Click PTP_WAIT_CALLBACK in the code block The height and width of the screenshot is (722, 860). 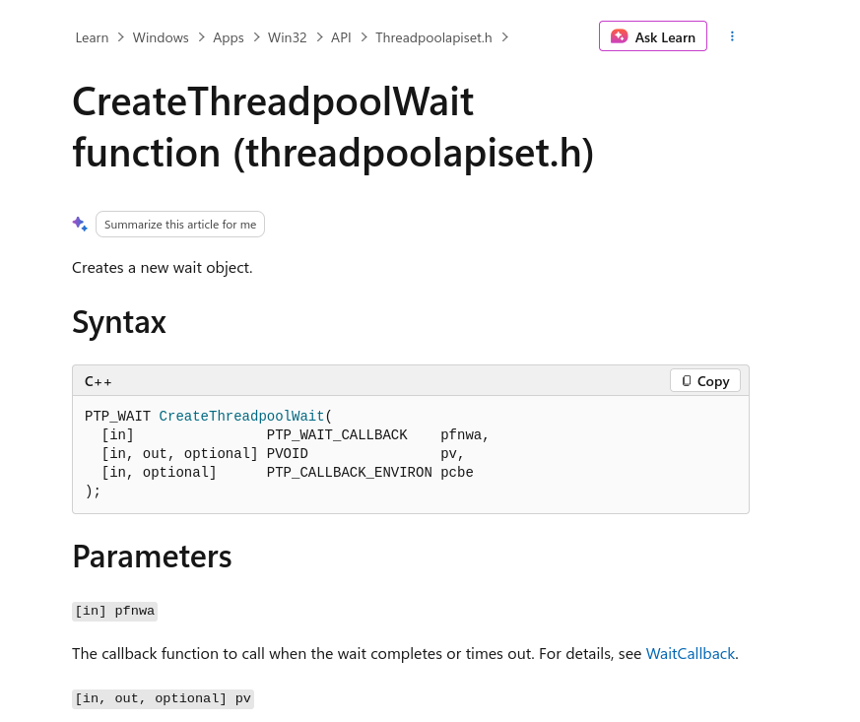tap(337, 435)
